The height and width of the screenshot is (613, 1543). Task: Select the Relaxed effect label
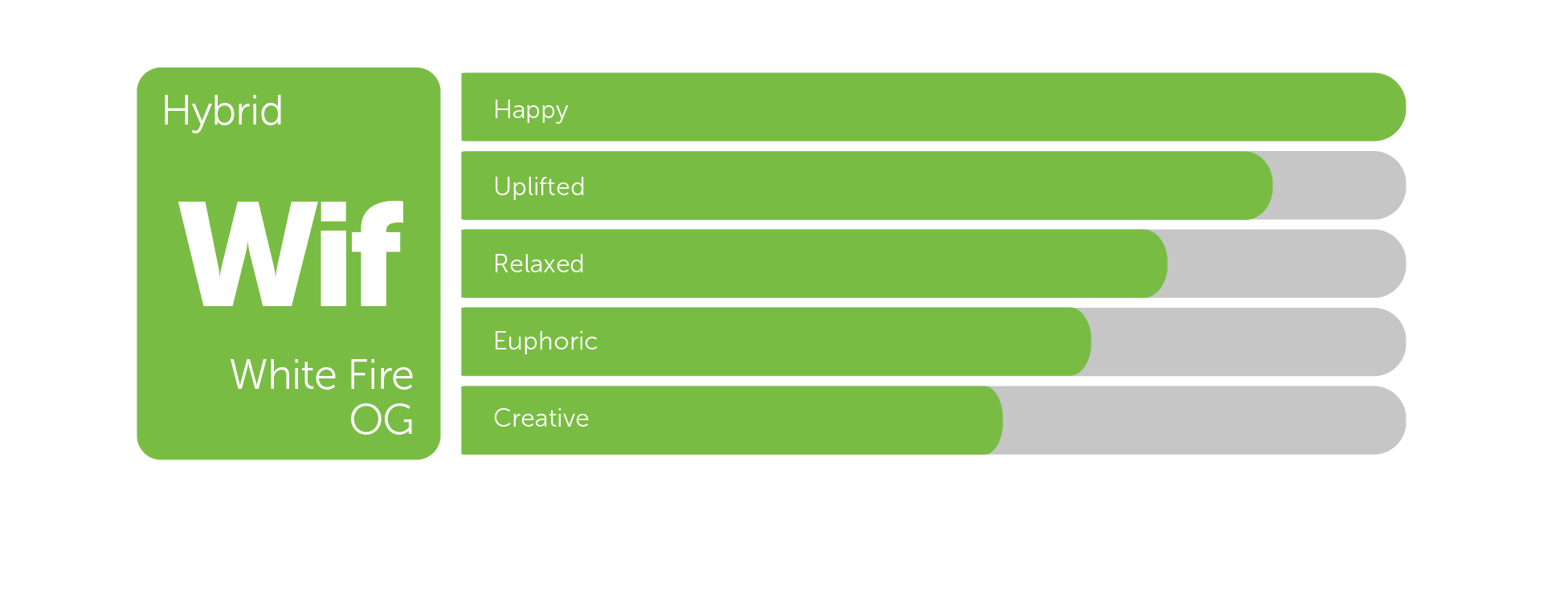click(x=538, y=264)
